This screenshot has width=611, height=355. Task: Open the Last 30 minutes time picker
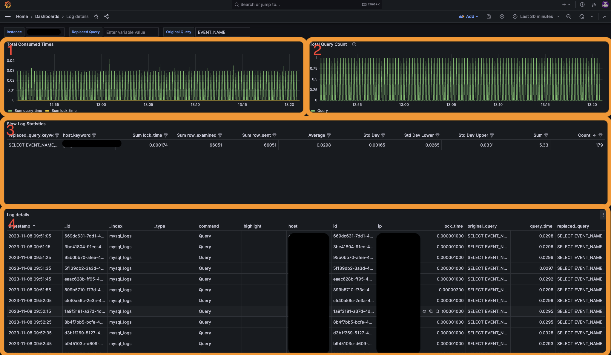[536, 16]
